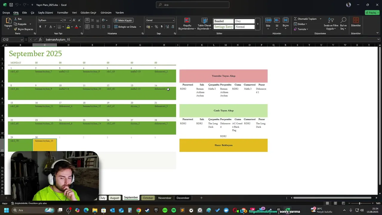
Task: Apply the yellow fill color bucket
Action: click(68, 27)
